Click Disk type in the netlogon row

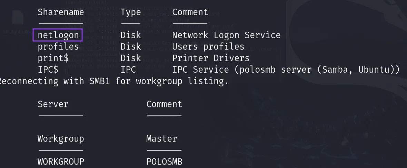pos(131,35)
